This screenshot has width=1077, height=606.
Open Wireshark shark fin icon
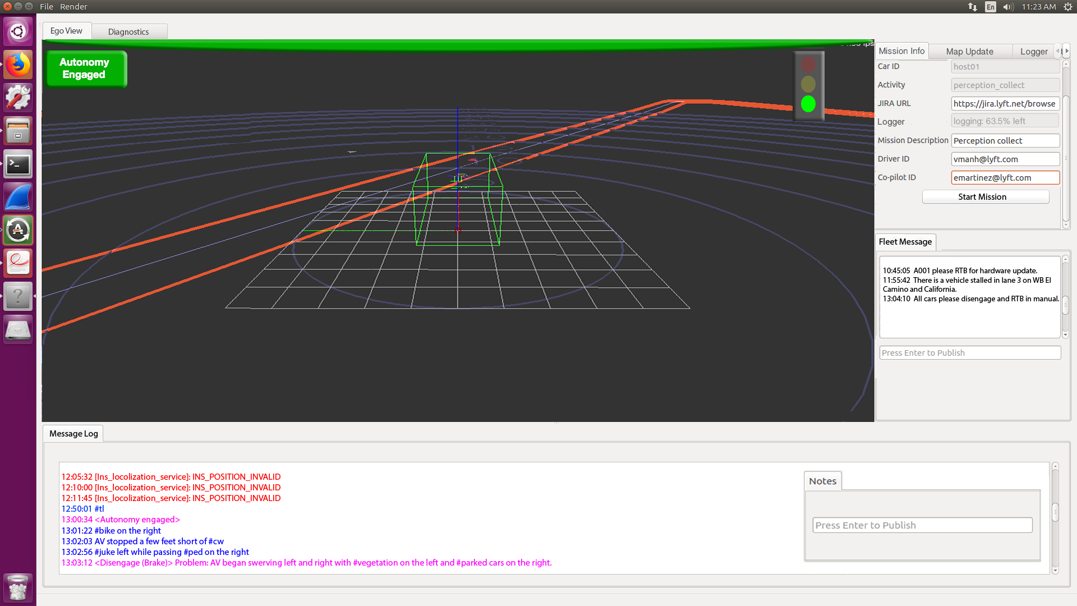pyautogui.click(x=18, y=198)
